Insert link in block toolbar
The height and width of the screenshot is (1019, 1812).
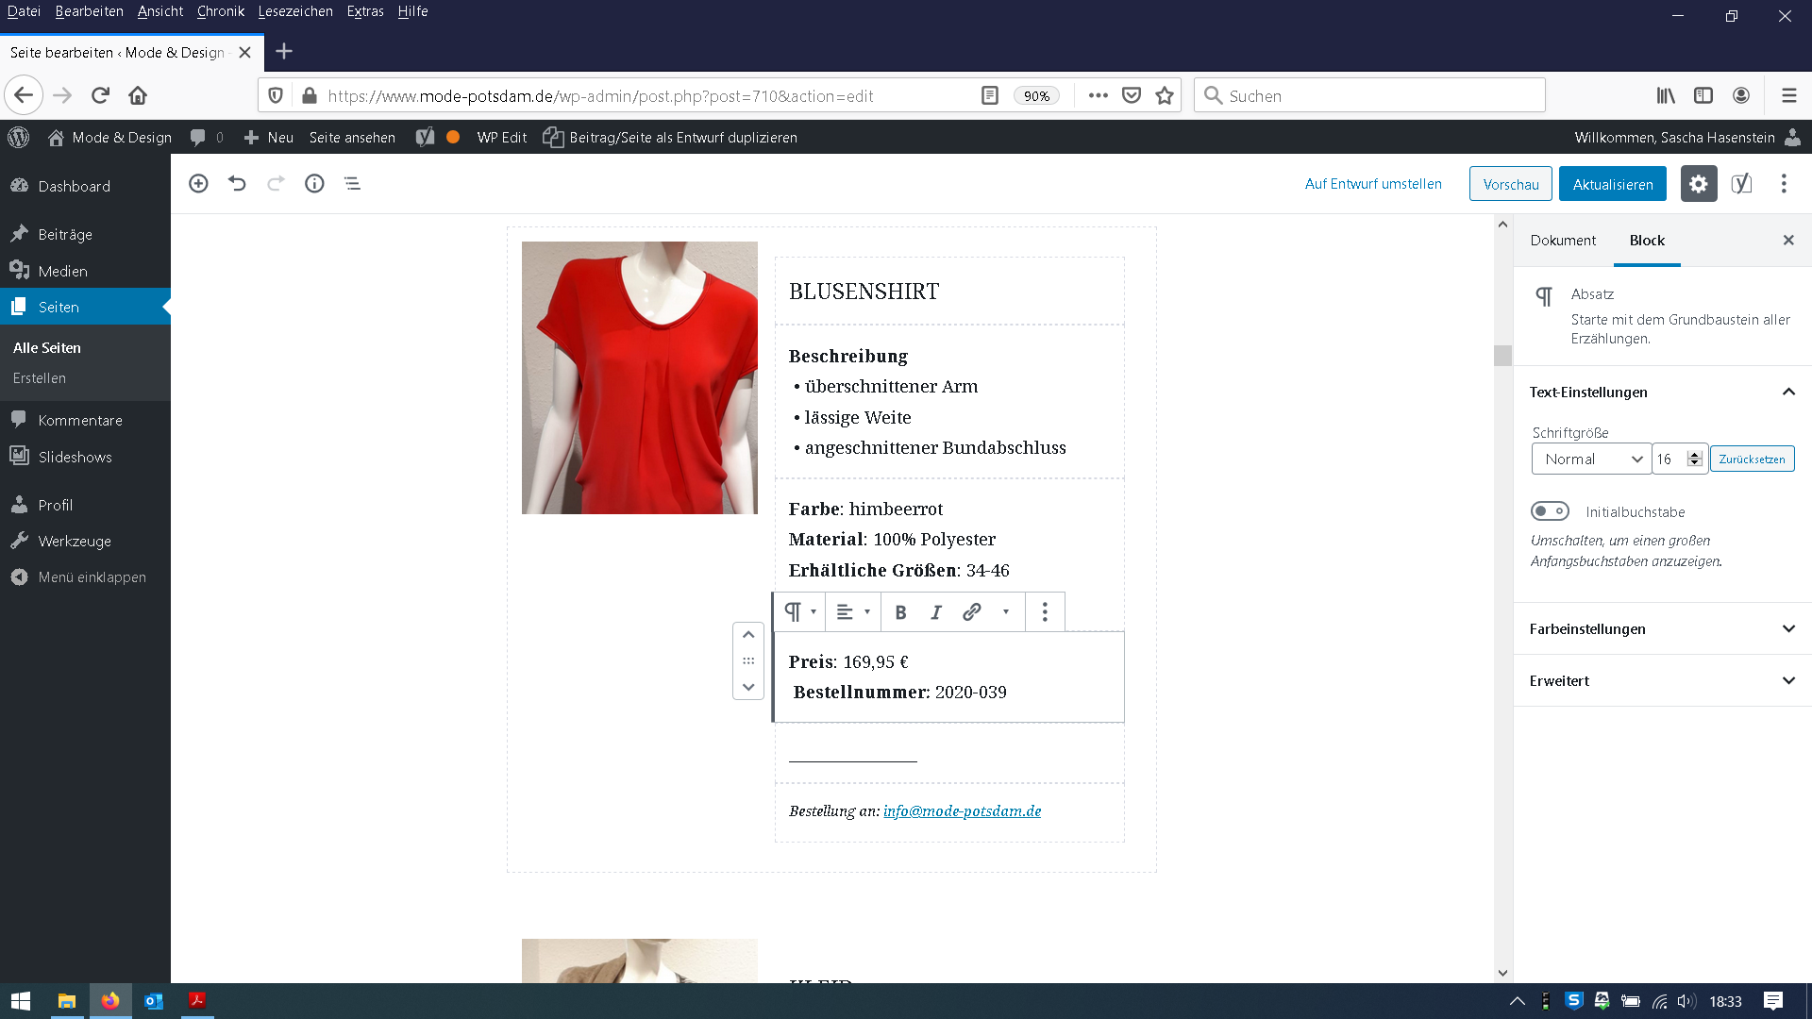pos(971,612)
